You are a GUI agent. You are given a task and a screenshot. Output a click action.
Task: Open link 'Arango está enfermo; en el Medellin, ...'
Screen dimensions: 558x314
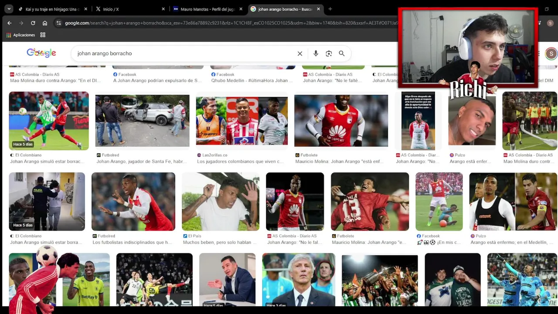[x=512, y=242]
